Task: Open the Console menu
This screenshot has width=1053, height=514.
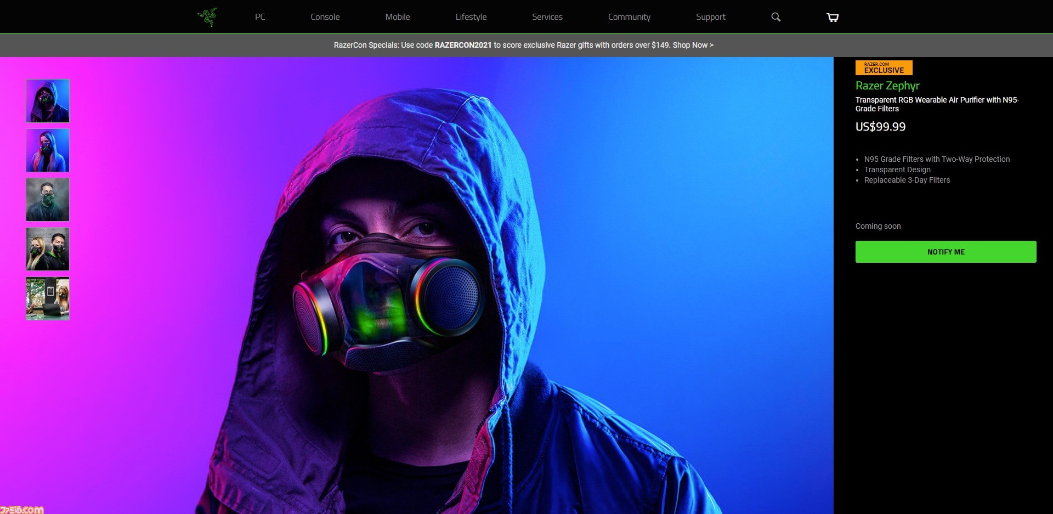Action: (325, 17)
